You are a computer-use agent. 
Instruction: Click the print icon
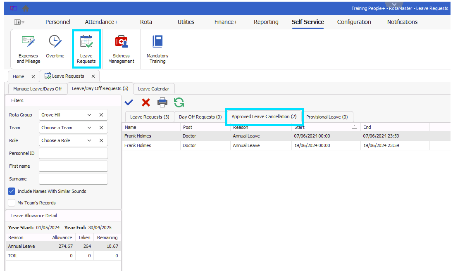[x=162, y=102]
